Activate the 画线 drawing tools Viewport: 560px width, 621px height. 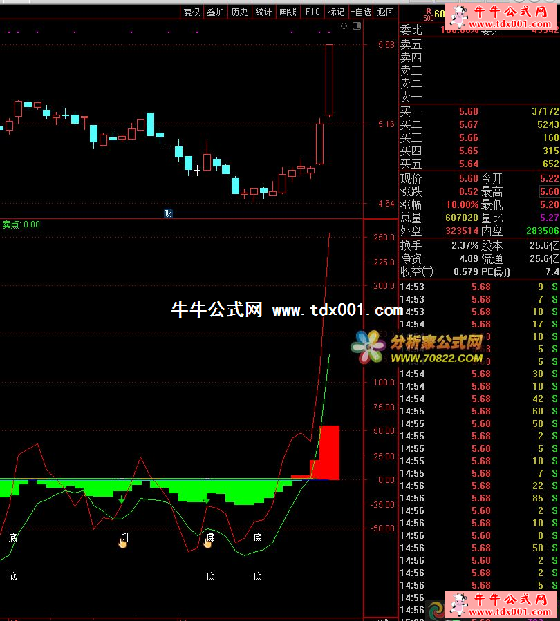288,12
